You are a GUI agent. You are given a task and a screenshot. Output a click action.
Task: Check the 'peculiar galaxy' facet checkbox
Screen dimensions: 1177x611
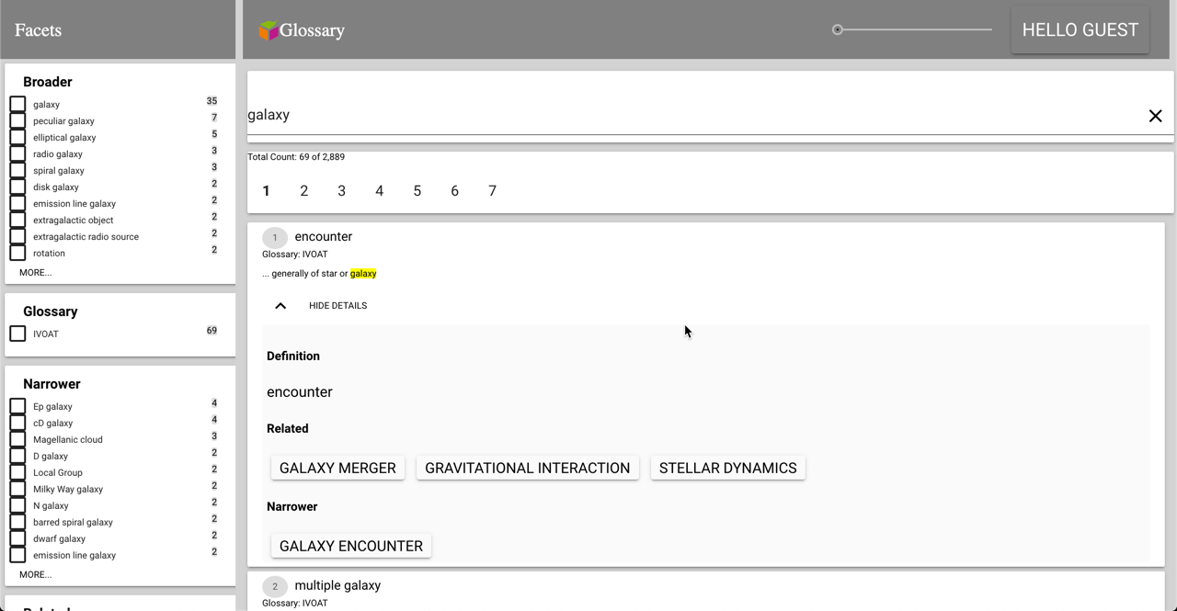(17, 120)
